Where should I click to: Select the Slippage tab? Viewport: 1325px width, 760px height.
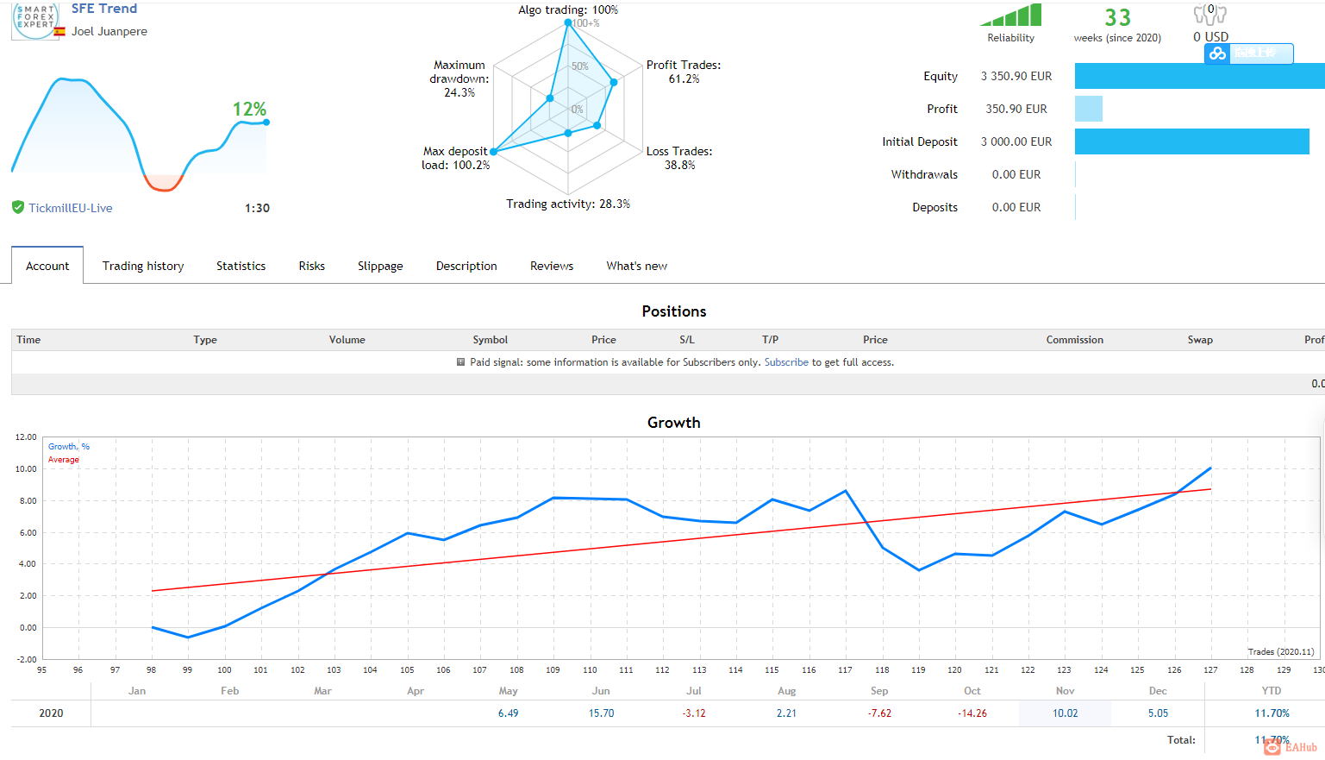pyautogui.click(x=380, y=266)
